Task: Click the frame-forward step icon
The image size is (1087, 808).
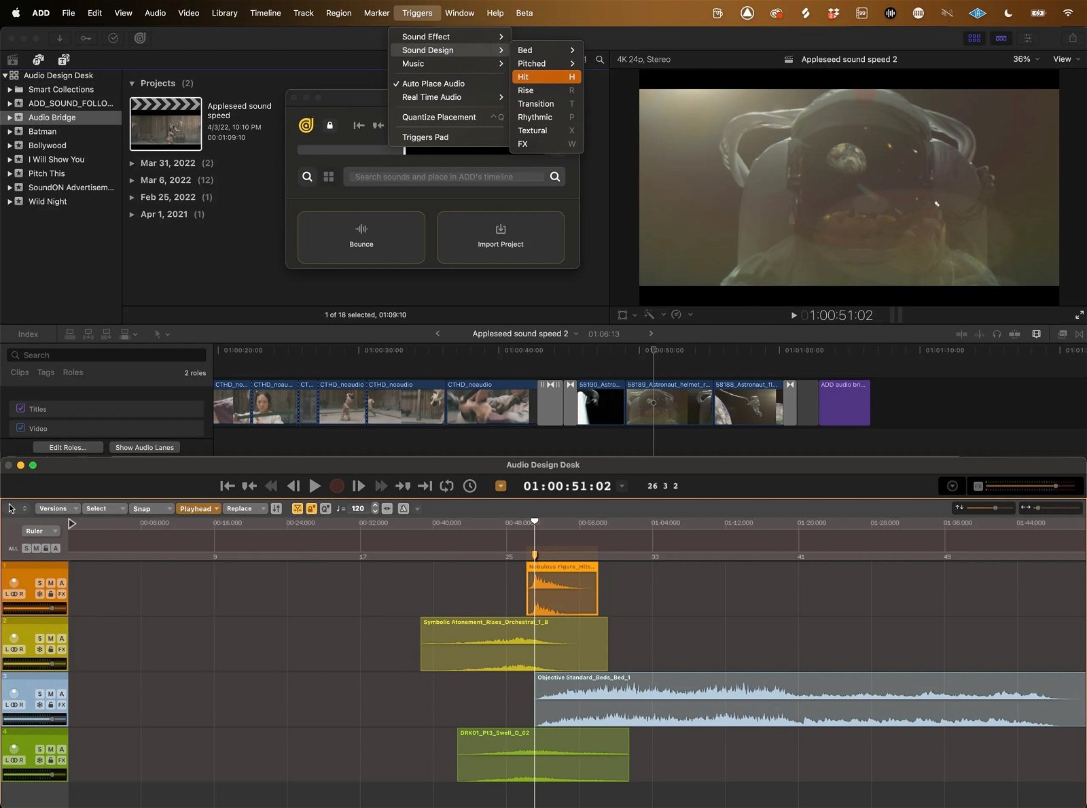Action: click(x=359, y=486)
